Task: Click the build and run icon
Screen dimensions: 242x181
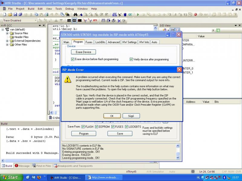Action: point(108,21)
